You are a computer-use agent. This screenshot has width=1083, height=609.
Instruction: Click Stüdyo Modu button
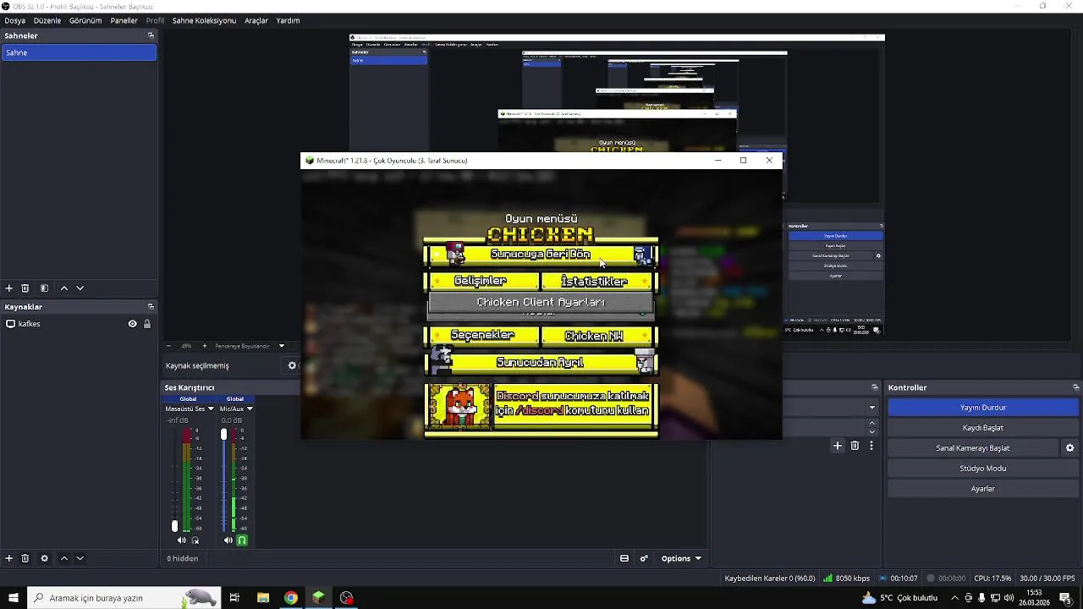click(x=983, y=469)
